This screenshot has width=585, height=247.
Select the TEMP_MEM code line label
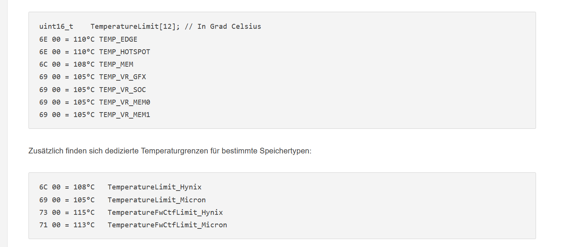click(x=116, y=64)
